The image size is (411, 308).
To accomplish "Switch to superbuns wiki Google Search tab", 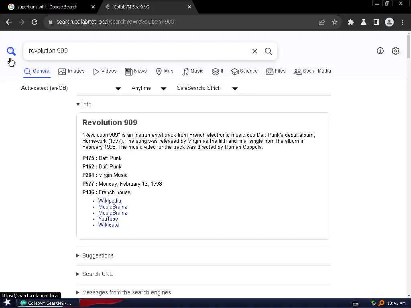I will [47, 7].
